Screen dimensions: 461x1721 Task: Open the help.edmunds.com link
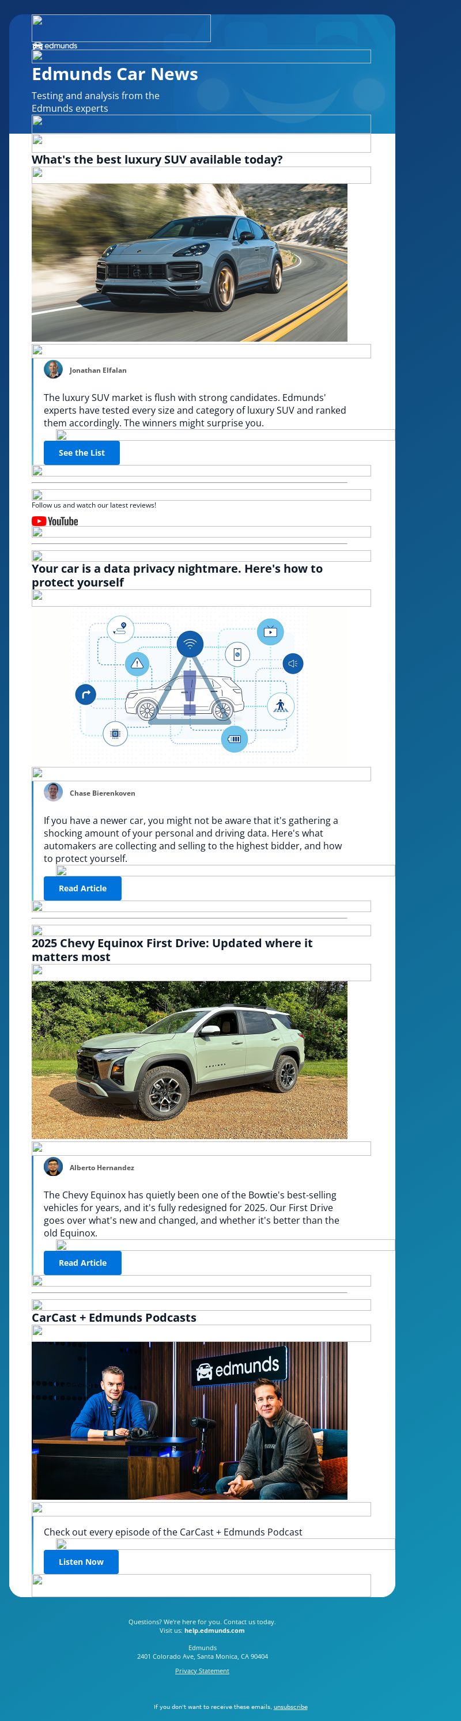tap(214, 1630)
